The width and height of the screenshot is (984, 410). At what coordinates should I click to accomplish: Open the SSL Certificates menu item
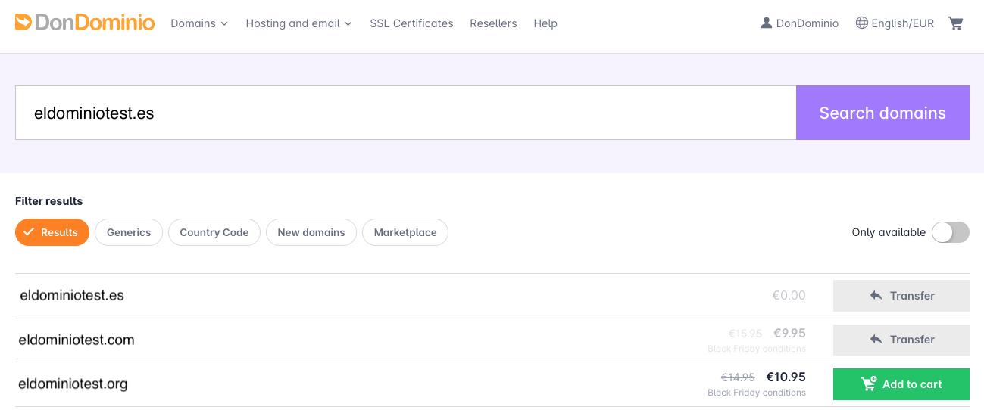[411, 23]
